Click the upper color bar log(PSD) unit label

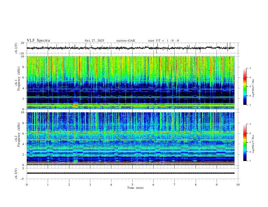[253, 88]
